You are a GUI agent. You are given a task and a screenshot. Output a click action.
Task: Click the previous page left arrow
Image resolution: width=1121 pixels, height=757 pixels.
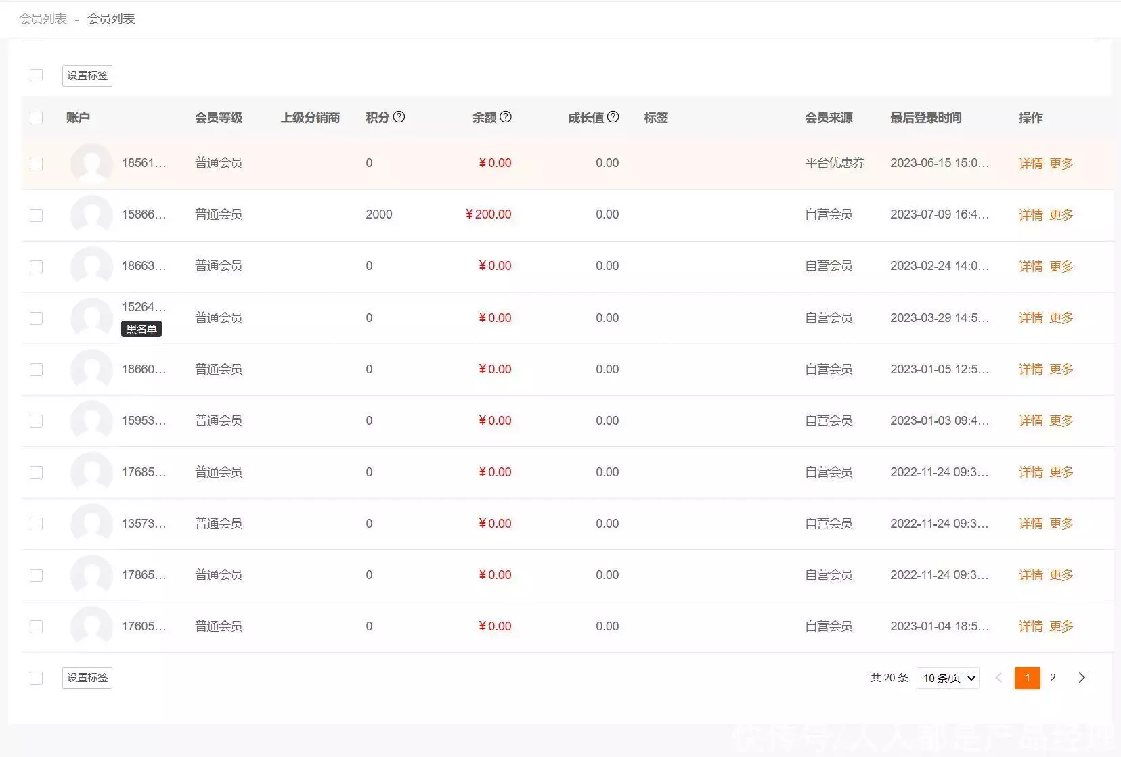(998, 678)
